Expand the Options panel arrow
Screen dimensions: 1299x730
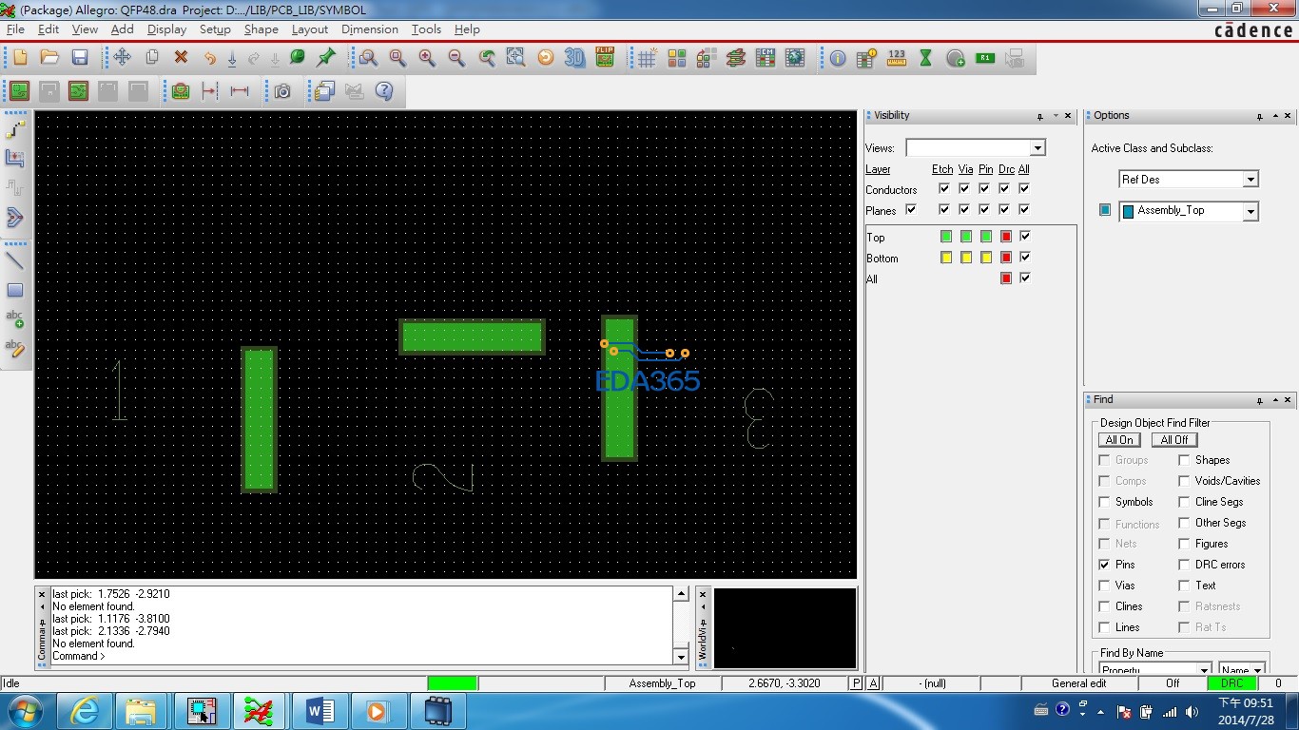pyautogui.click(x=1274, y=116)
